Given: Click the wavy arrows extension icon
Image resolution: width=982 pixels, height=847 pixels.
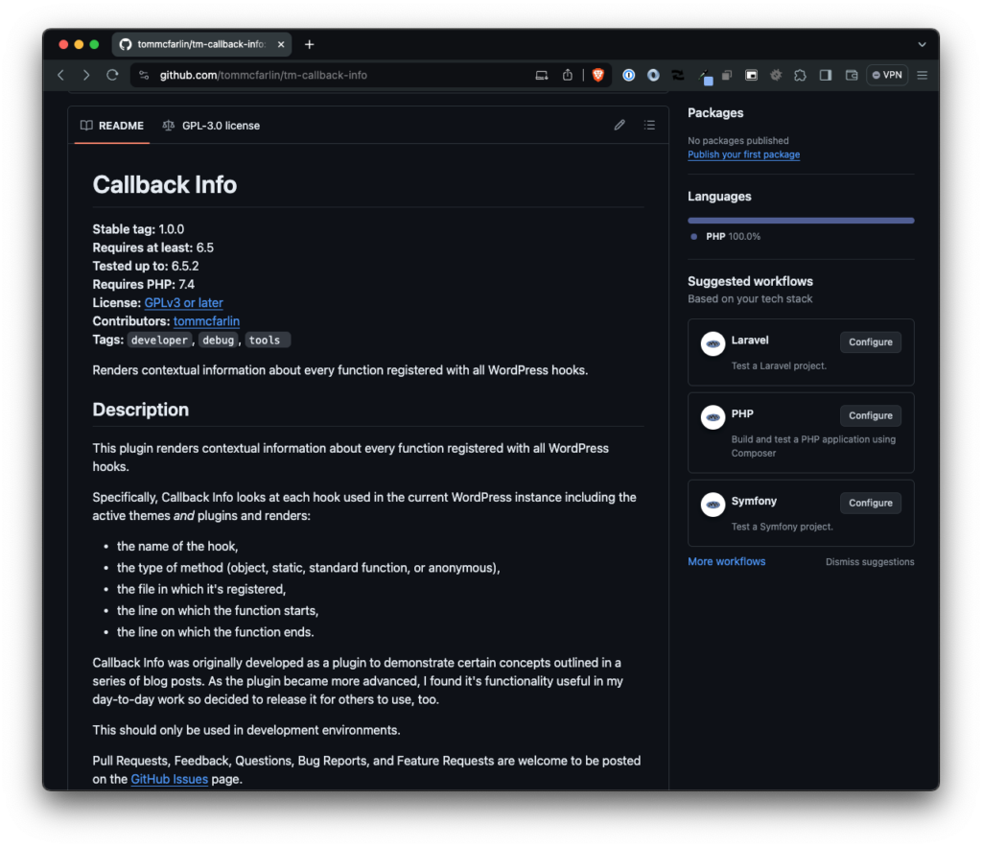Looking at the screenshot, I should pyautogui.click(x=678, y=75).
